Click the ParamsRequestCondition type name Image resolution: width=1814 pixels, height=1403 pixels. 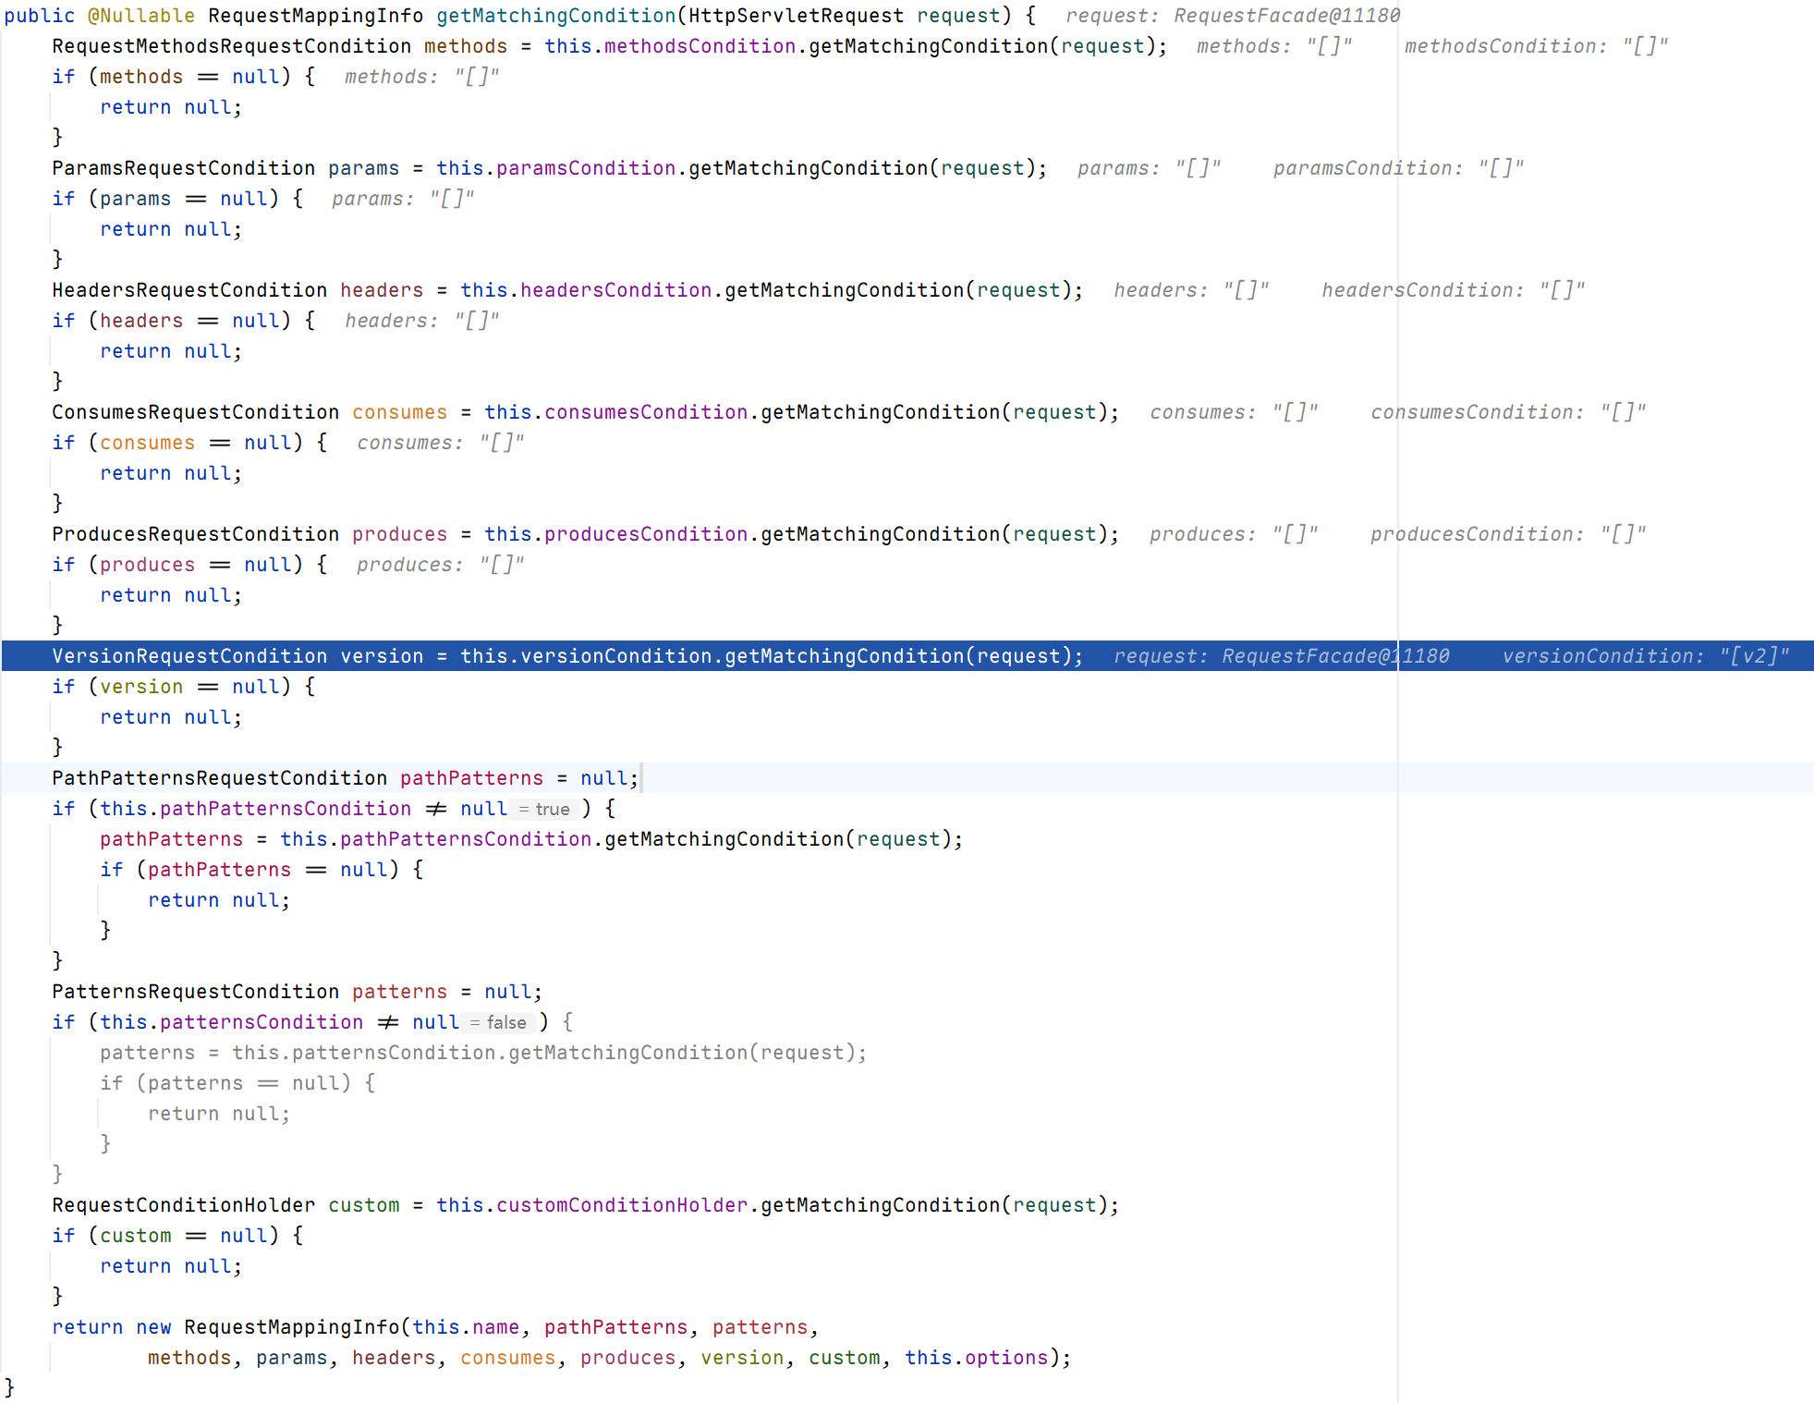(183, 168)
